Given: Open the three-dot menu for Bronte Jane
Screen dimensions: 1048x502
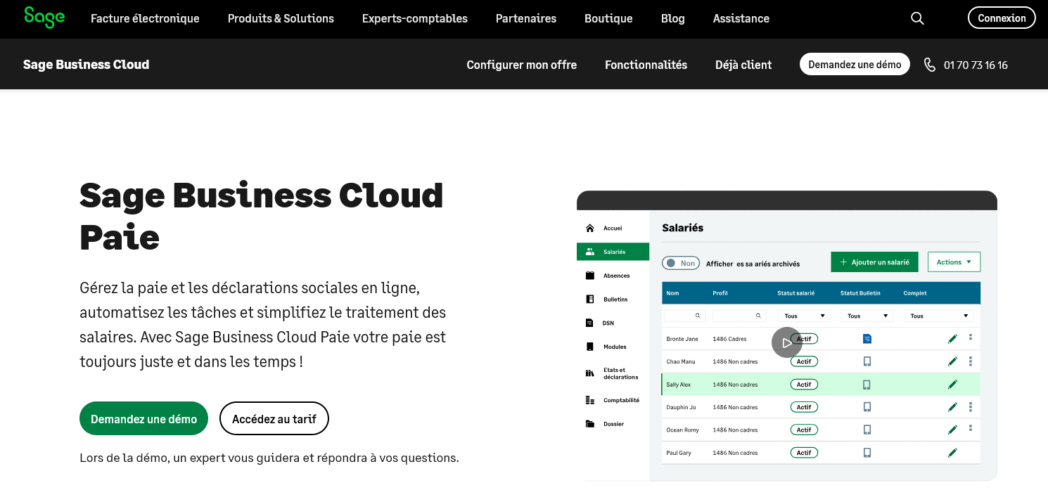Looking at the screenshot, I should [971, 337].
